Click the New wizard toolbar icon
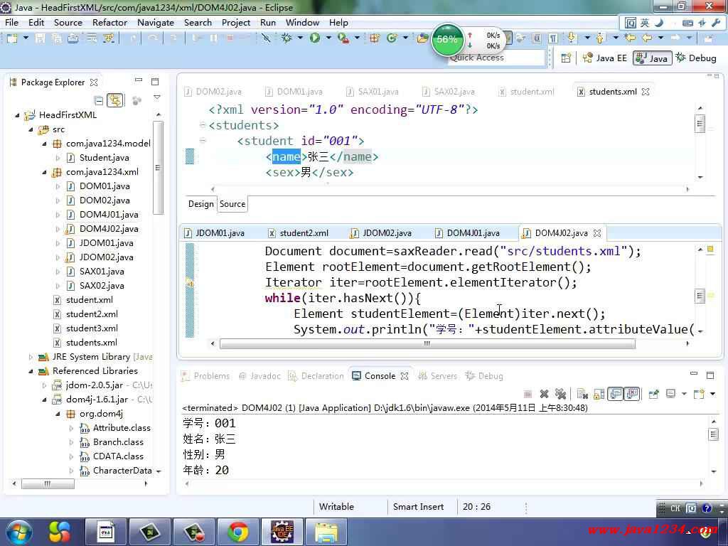Image resolution: width=728 pixels, height=546 pixels. 12,38
